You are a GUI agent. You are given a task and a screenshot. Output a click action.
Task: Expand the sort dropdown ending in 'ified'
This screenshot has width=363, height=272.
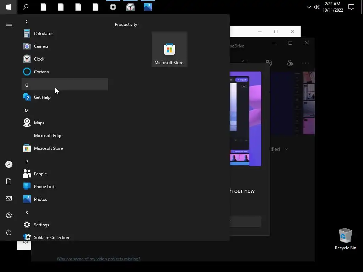coord(279,149)
